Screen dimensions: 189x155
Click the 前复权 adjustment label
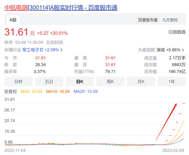(11, 92)
